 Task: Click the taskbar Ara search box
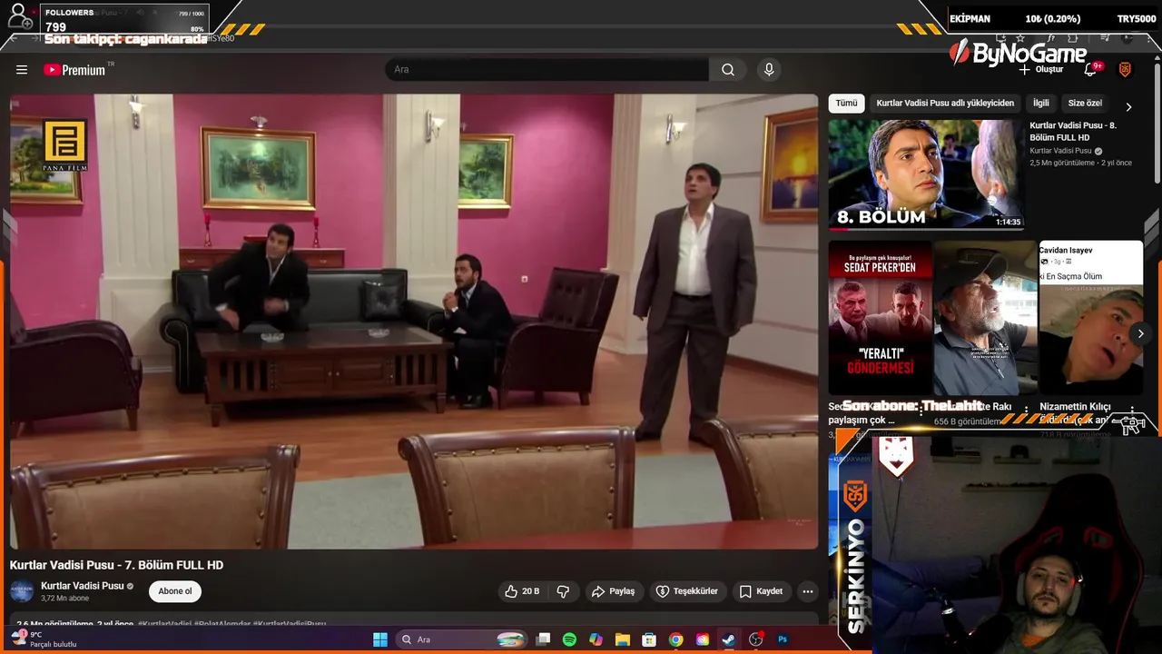click(463, 639)
